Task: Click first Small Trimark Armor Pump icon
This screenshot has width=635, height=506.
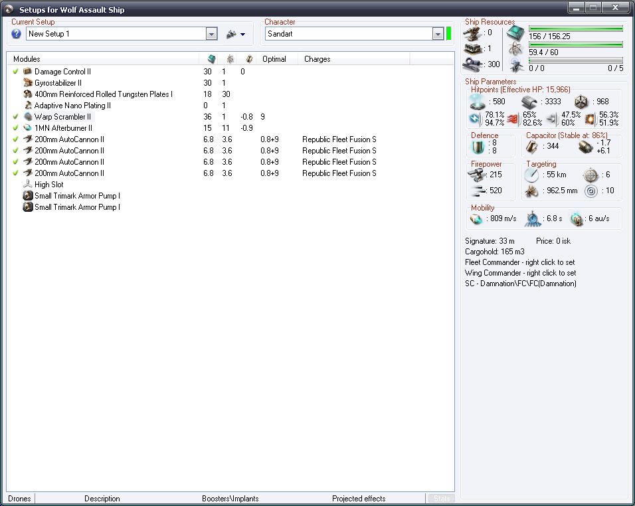Action: click(x=27, y=195)
